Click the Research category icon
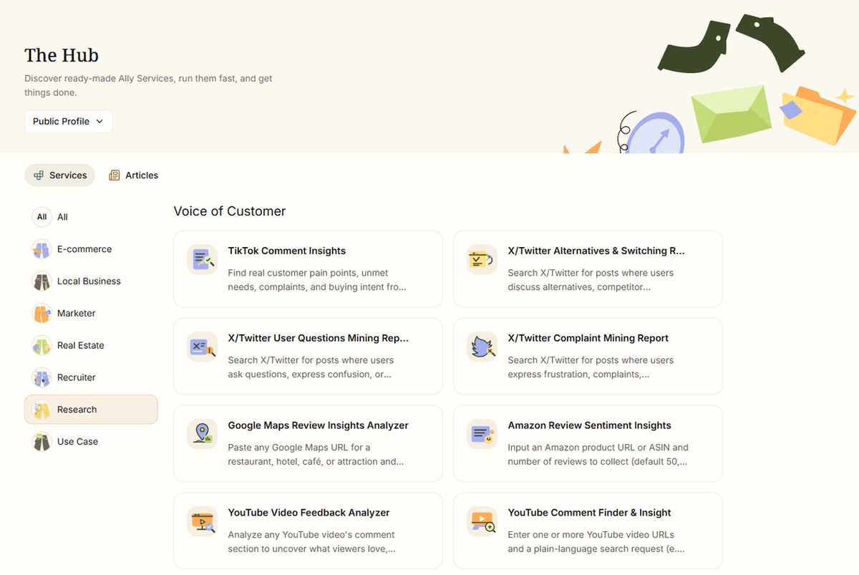Image resolution: width=859 pixels, height=575 pixels. tap(42, 410)
